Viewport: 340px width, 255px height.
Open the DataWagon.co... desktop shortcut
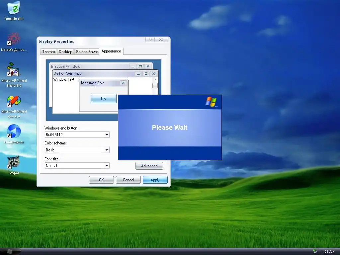(14, 42)
